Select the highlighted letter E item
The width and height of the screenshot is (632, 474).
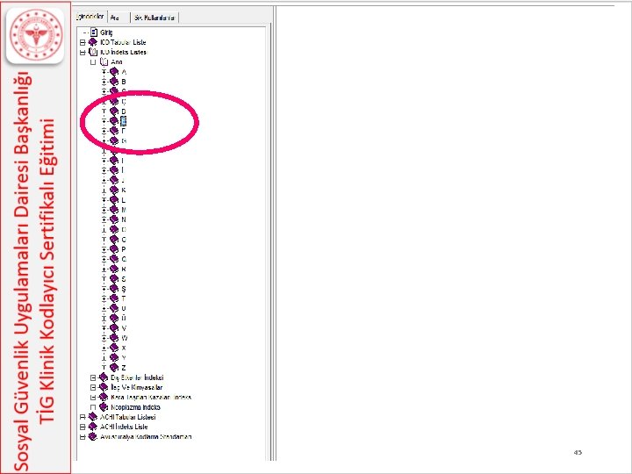coord(124,121)
